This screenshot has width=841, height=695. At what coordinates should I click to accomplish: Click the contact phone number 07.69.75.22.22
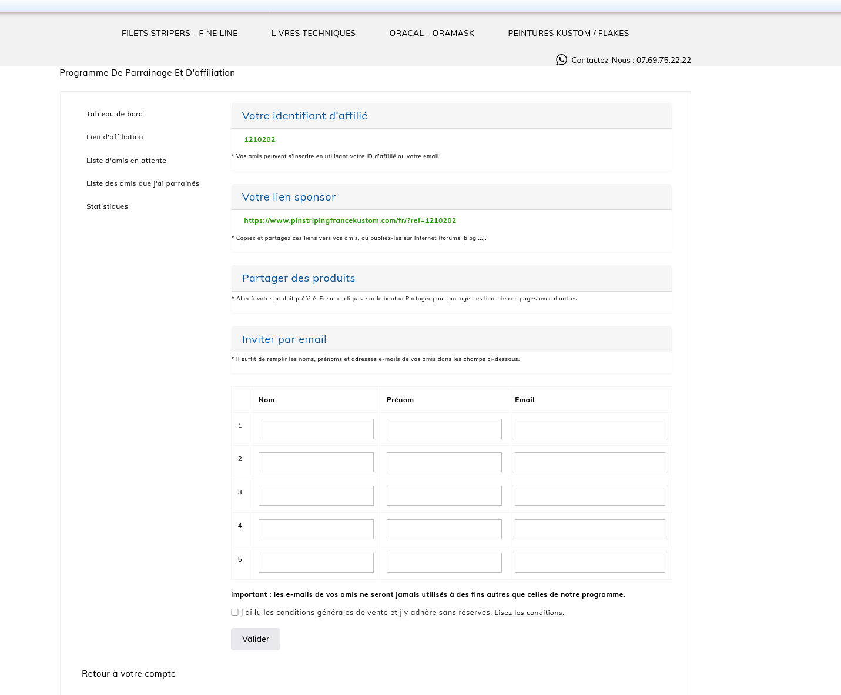663,60
